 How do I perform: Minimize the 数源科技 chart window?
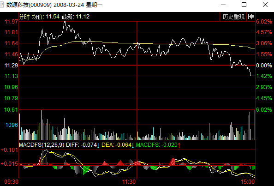[223, 5]
